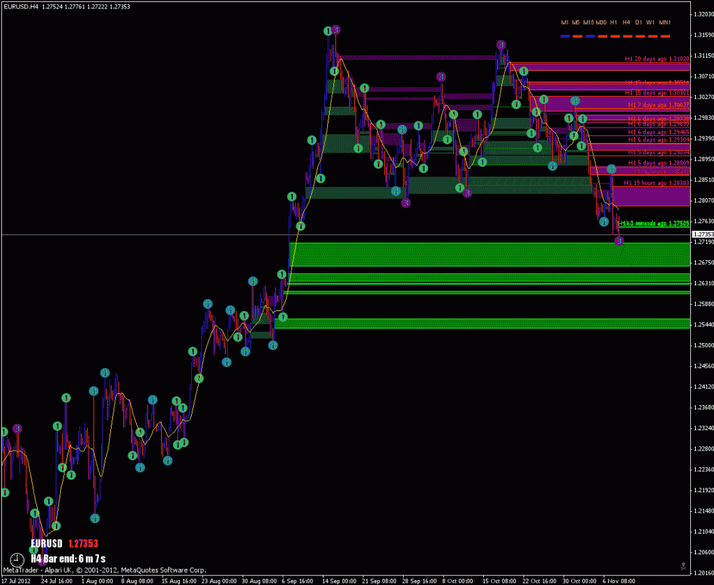Click the green 'seconds ago 1.27505' label

(x=654, y=223)
